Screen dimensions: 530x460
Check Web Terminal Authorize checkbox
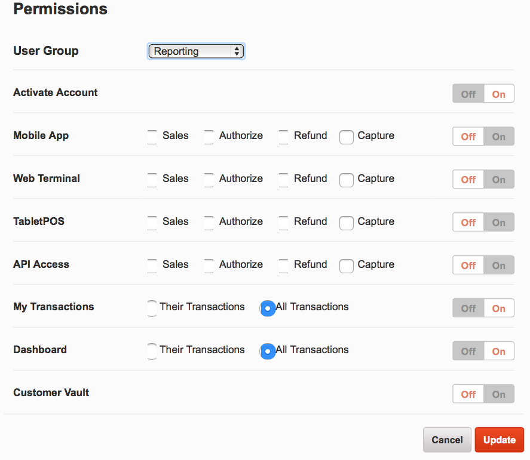click(x=209, y=180)
